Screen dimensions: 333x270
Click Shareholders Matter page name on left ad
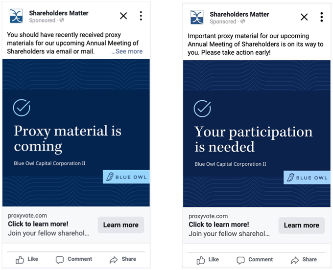pos(59,13)
